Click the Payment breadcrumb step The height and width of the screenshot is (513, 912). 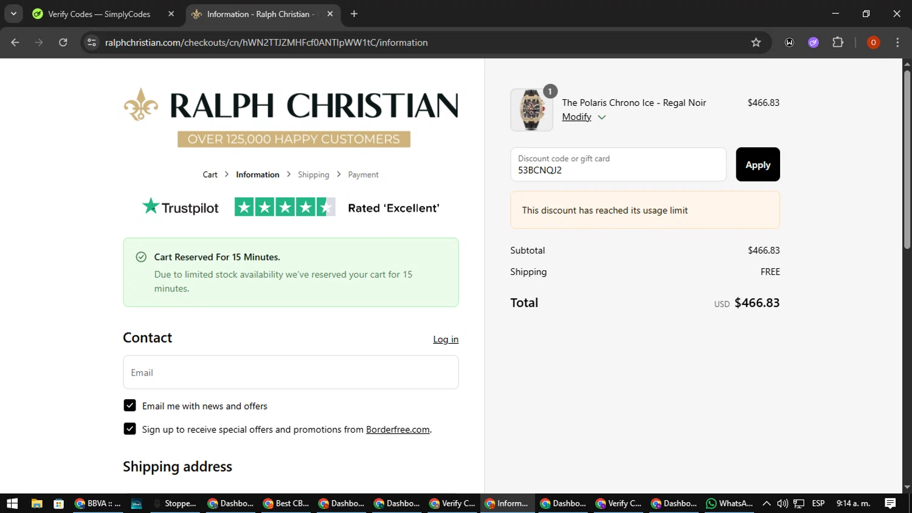[363, 175]
